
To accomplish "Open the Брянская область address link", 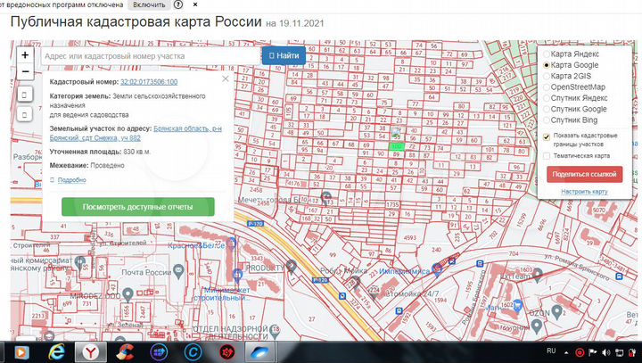I will (x=136, y=133).
